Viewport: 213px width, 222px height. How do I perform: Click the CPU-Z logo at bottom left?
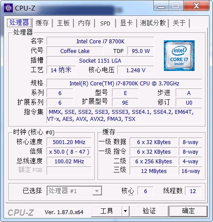(21, 212)
